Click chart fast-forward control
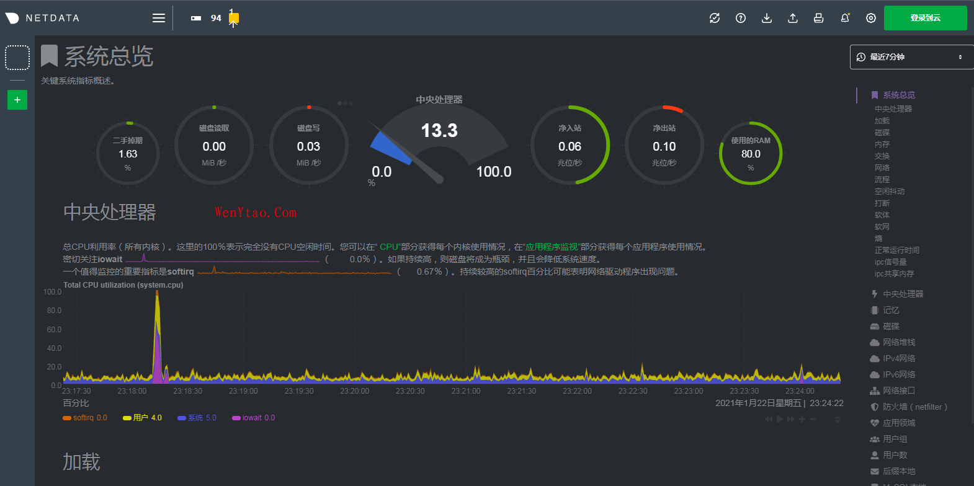Screen dimensions: 974x486 click(791, 419)
